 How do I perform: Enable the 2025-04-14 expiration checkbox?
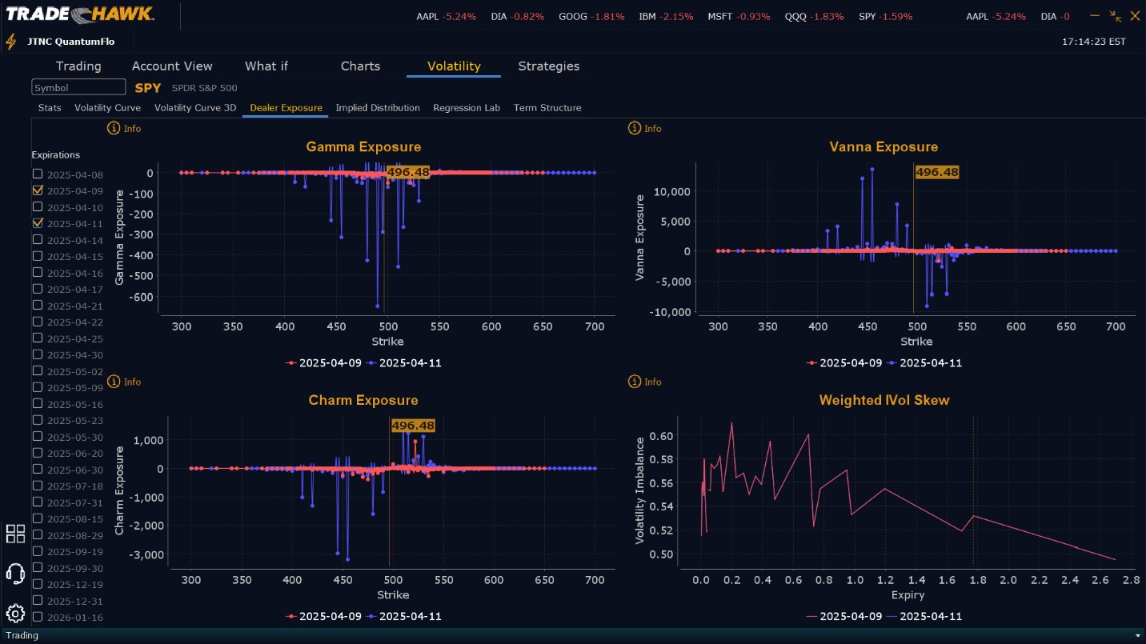tap(38, 240)
